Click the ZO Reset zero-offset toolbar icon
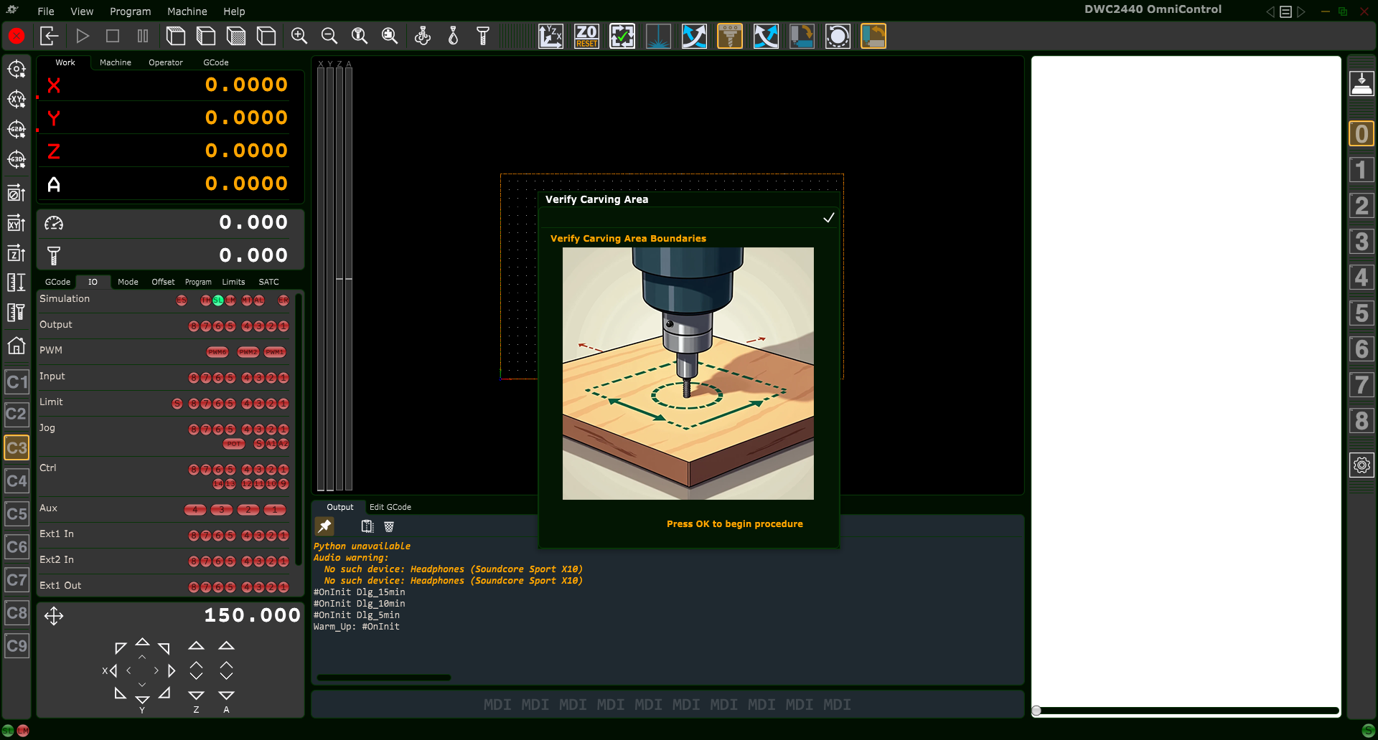Viewport: 1378px width, 740px height. [586, 36]
